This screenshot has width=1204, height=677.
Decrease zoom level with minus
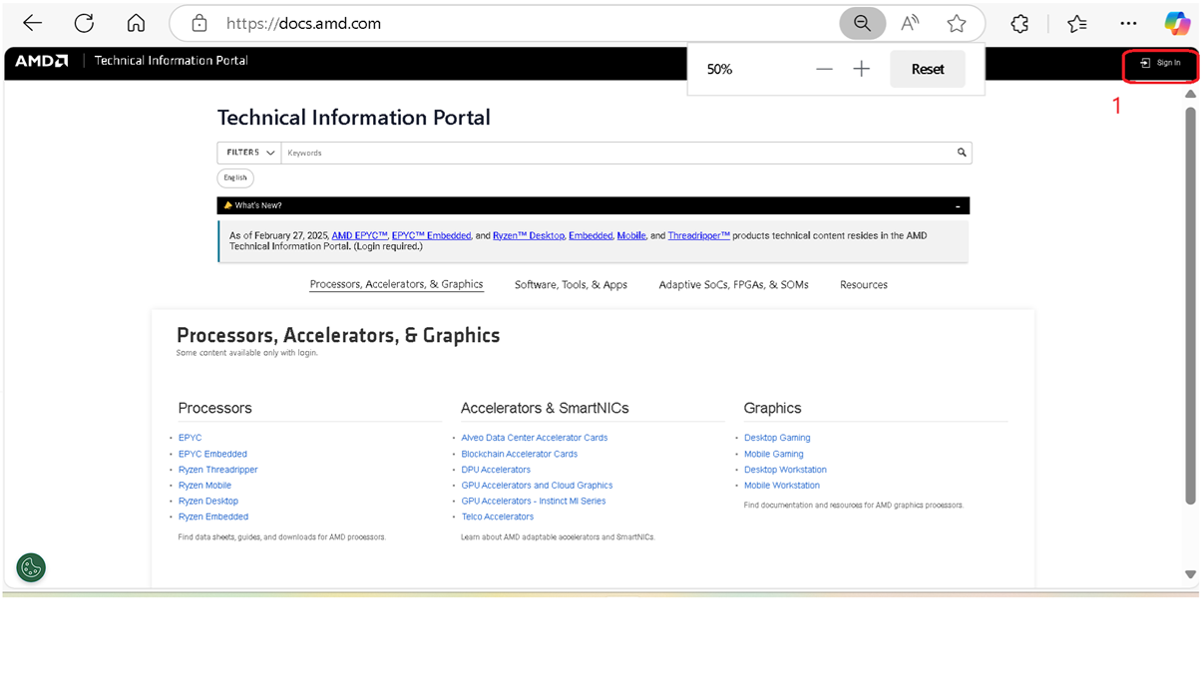click(x=824, y=69)
